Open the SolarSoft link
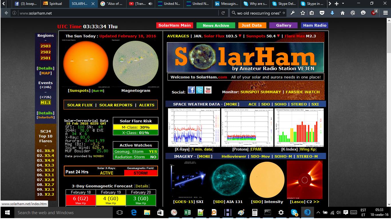Screen dimensions: 391x219 46,117
